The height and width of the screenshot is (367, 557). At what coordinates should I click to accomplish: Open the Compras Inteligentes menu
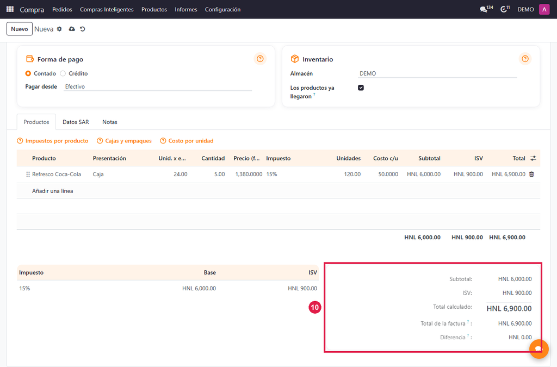[107, 10]
